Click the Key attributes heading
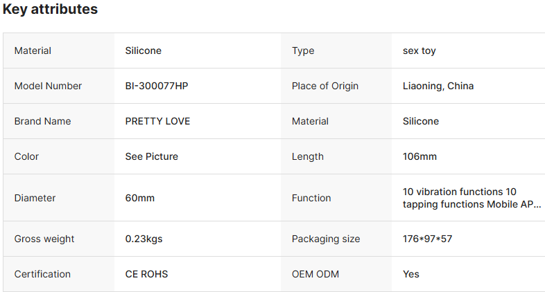Image resolution: width=545 pixels, height=292 pixels. (x=50, y=10)
